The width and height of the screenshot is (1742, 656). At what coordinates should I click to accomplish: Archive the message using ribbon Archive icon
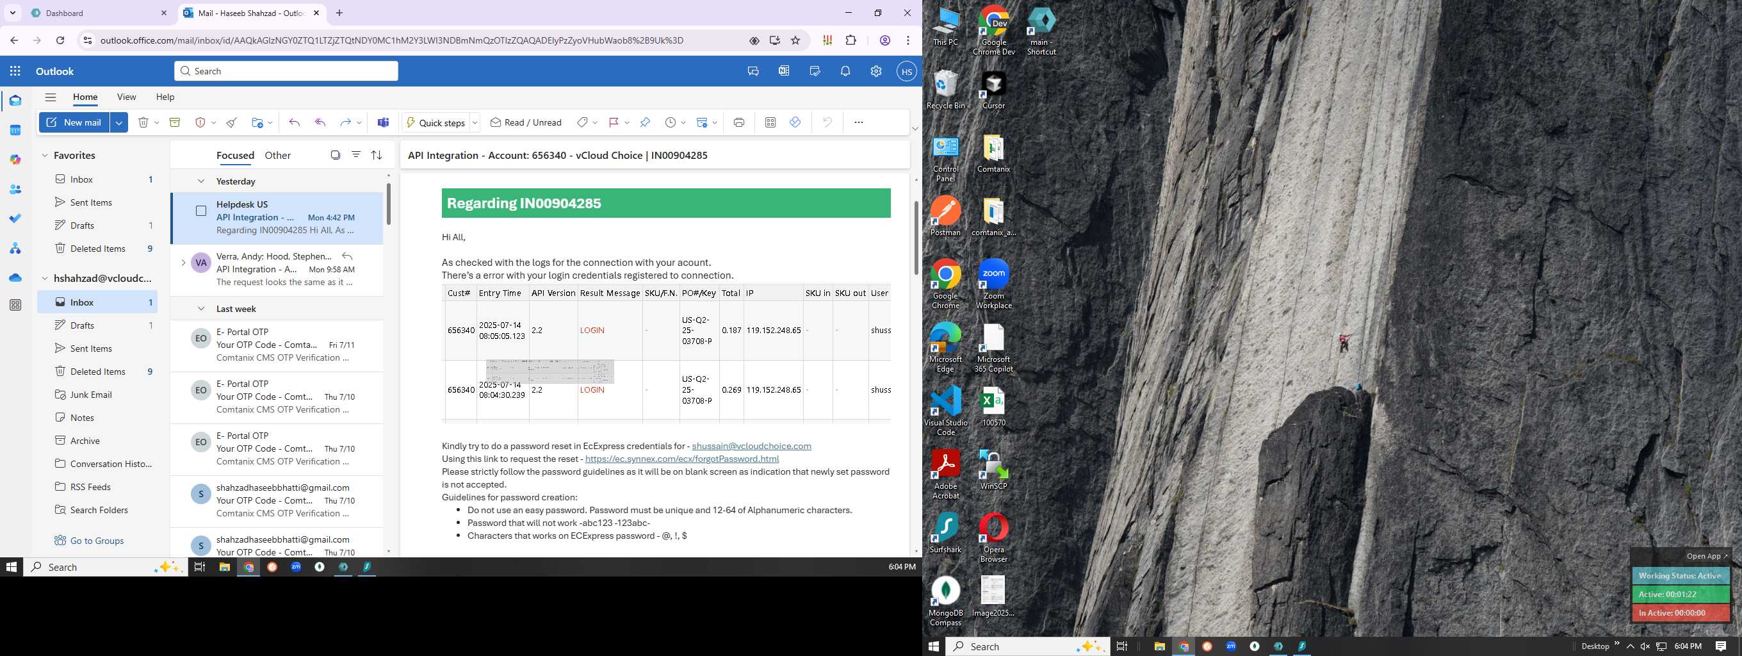click(x=174, y=122)
